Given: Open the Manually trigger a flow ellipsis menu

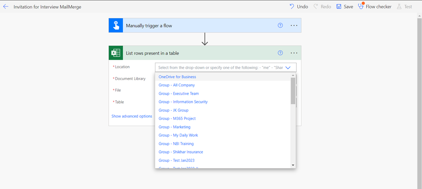Looking at the screenshot, I should [294, 26].
